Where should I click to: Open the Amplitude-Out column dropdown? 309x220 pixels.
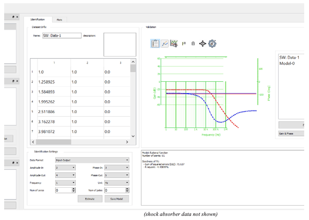point(65,175)
